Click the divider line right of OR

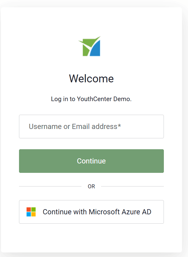click(132, 186)
